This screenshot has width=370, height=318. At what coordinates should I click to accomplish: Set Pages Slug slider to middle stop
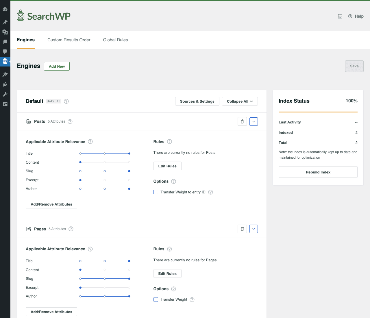click(105, 279)
